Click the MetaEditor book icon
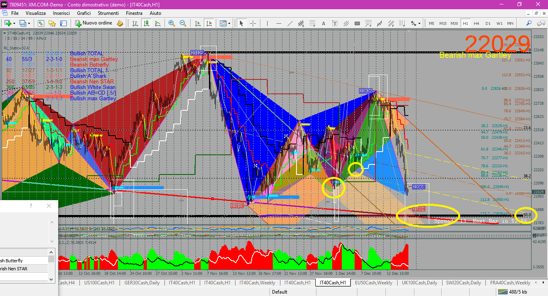Image resolution: width=548 pixels, height=296 pixels. click(x=120, y=23)
